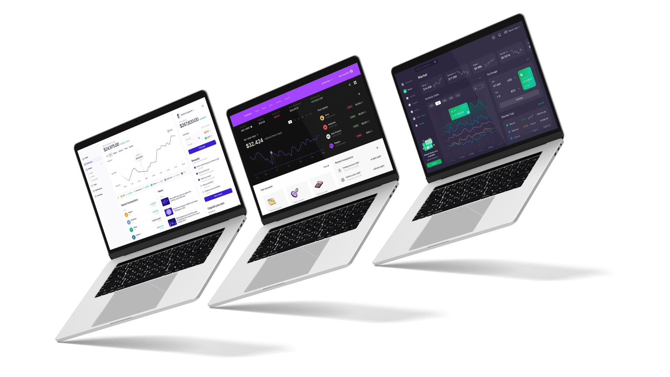670x377 pixels.
Task: Open the USD currency dropdown in exchange panel
Action: point(512,82)
